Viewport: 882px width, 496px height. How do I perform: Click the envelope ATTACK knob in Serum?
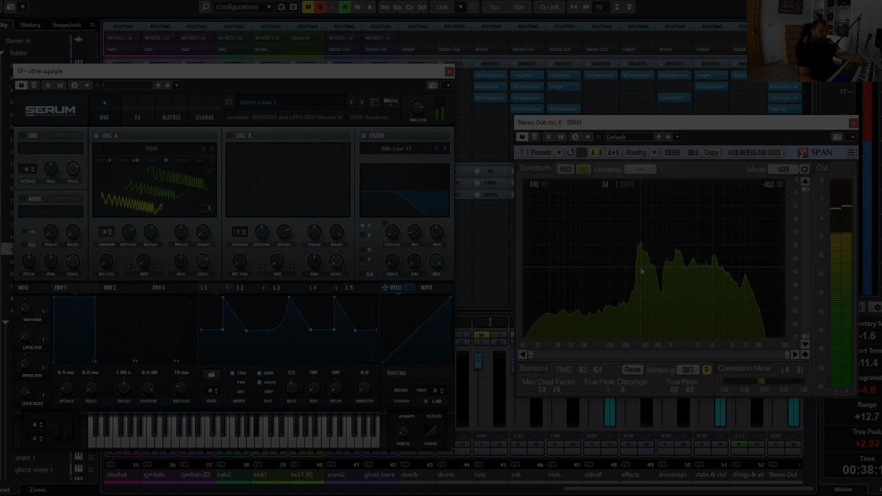click(x=66, y=387)
